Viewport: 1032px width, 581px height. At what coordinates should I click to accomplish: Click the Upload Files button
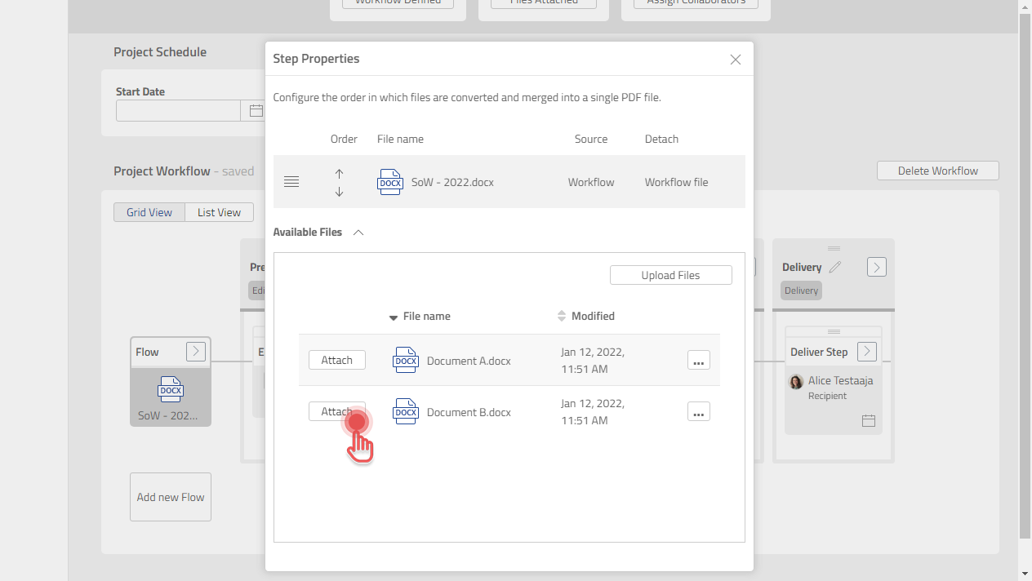tap(670, 275)
